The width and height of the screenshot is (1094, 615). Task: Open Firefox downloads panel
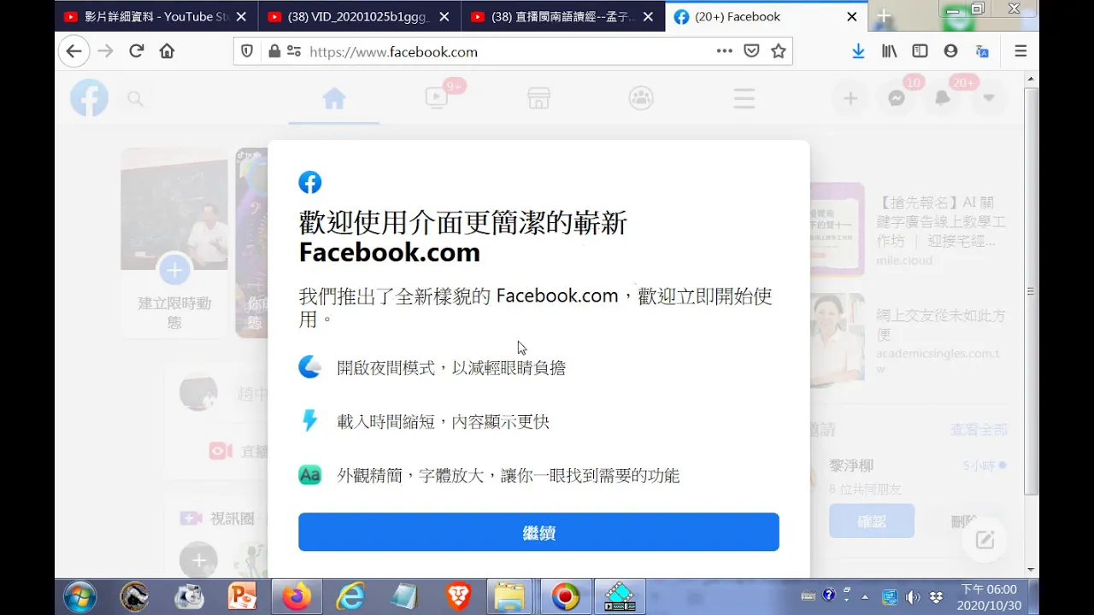pos(858,51)
